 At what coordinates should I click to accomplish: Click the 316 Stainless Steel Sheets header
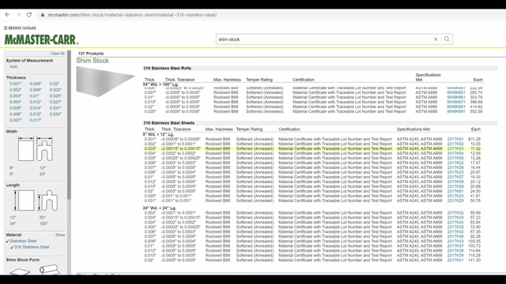pyautogui.click(x=168, y=123)
